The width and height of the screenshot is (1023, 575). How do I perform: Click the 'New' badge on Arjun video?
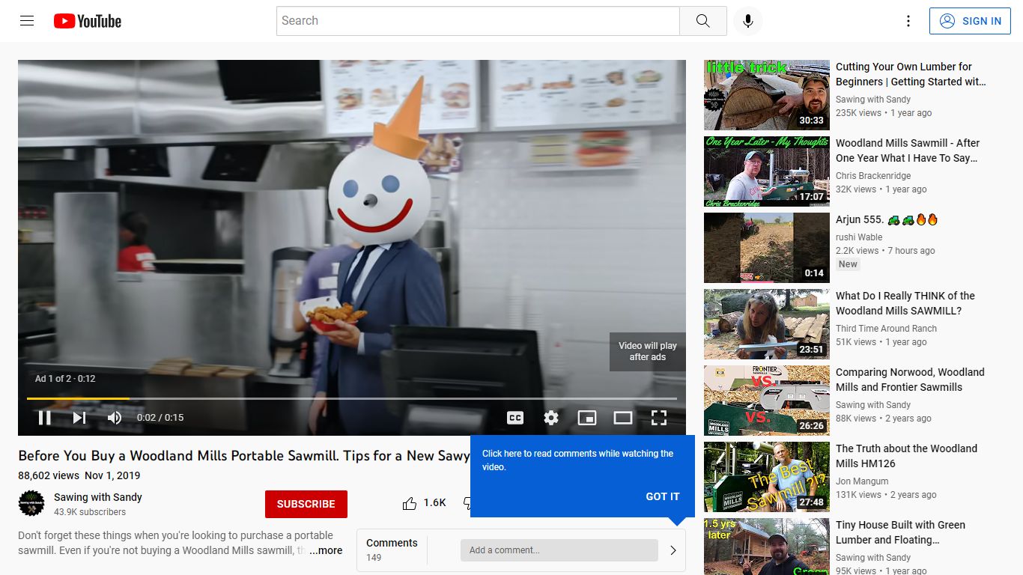(x=848, y=264)
